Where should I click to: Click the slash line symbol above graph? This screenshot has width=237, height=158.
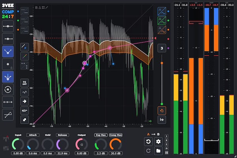click(x=47, y=7)
